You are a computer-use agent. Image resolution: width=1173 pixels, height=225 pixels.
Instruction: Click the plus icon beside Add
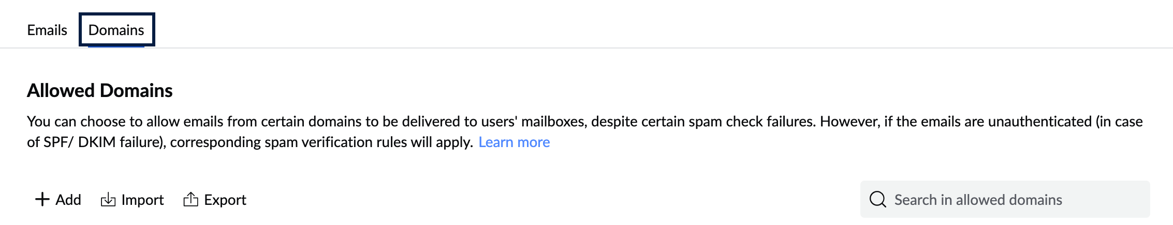[42, 199]
